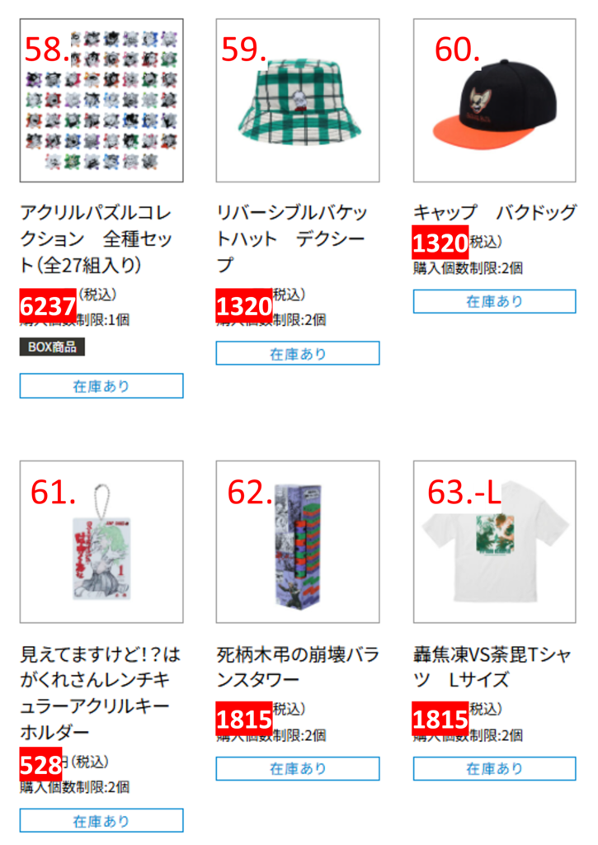Open the acrylic puzzle collection thumbnail

(x=101, y=100)
